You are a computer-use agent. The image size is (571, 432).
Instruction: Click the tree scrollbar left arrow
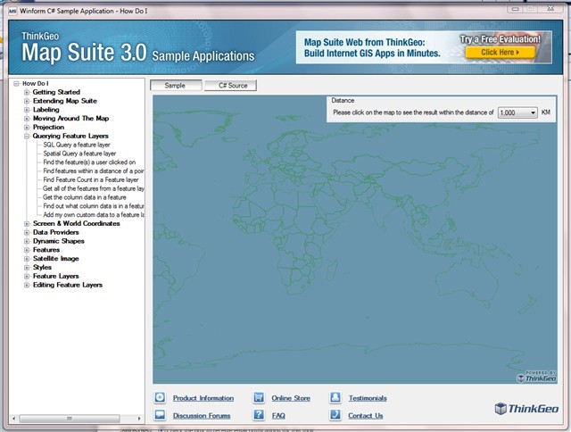coord(14,418)
